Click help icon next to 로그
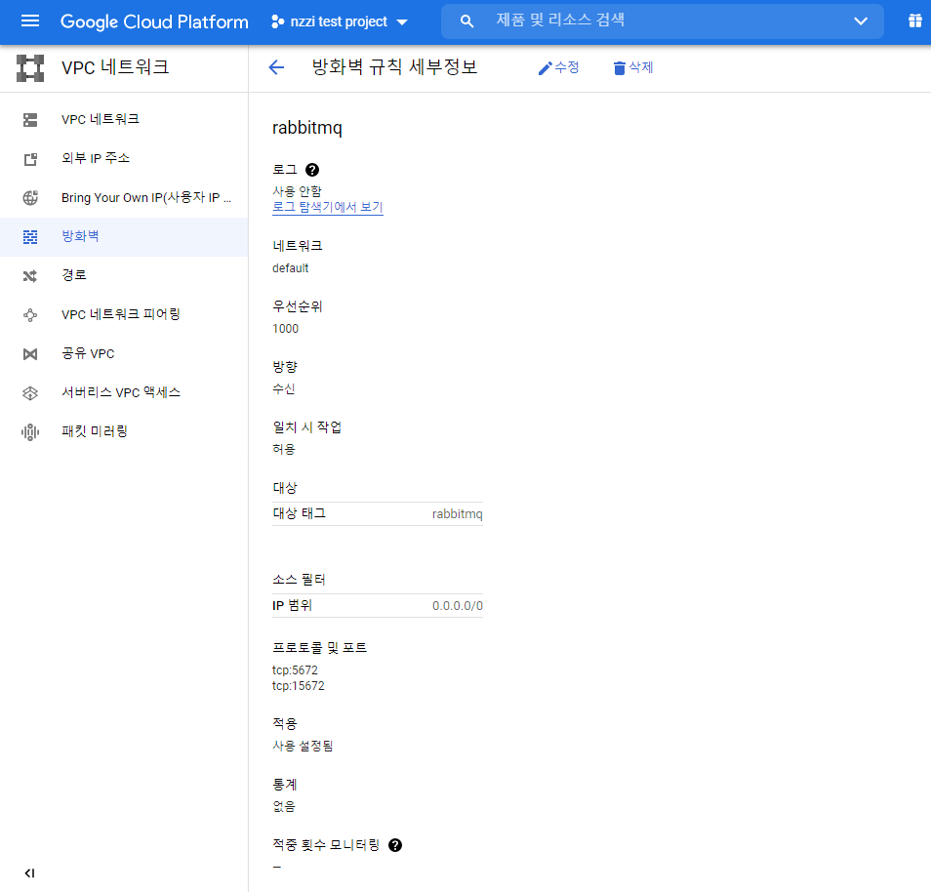 (x=312, y=170)
